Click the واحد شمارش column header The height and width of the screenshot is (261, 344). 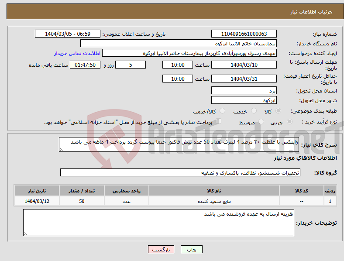click(127, 191)
